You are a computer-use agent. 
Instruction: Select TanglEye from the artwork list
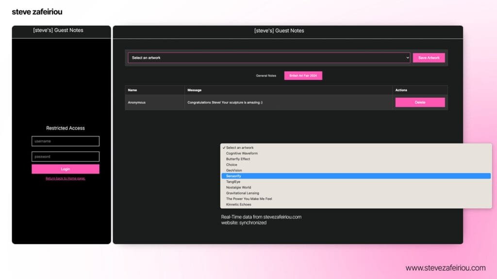356,182
